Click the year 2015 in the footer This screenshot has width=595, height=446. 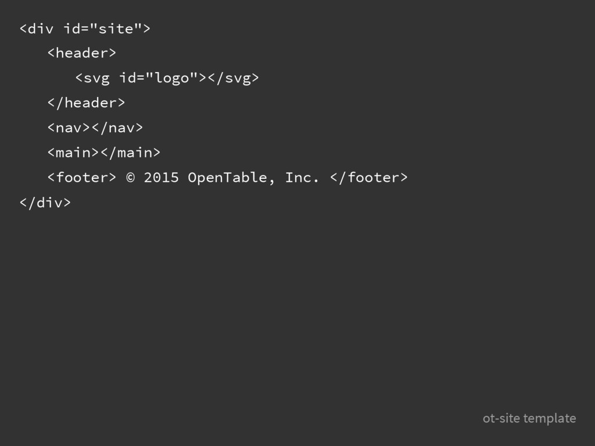click(162, 178)
